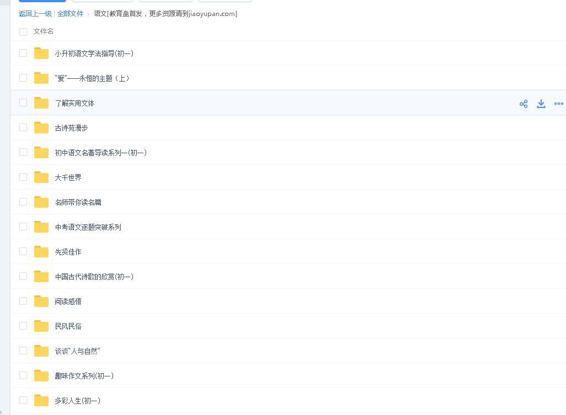
Task: Open folder name 初中语文名著导读系列一(初一)
Action: point(101,153)
